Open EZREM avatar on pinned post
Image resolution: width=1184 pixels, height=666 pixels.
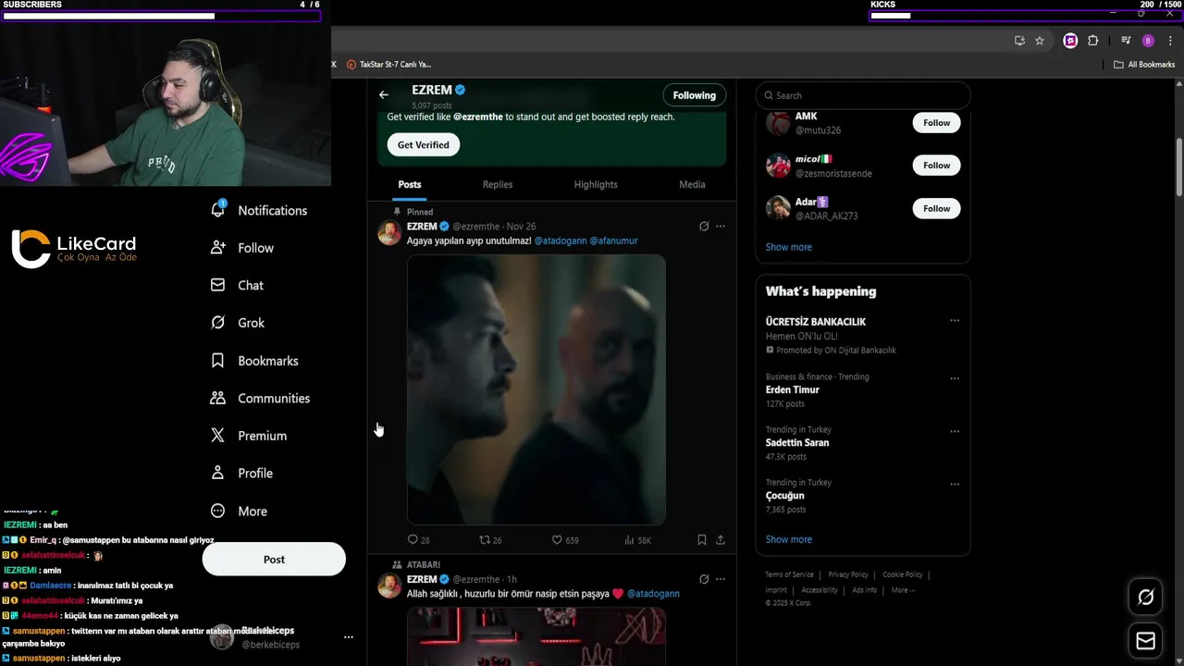click(x=389, y=232)
